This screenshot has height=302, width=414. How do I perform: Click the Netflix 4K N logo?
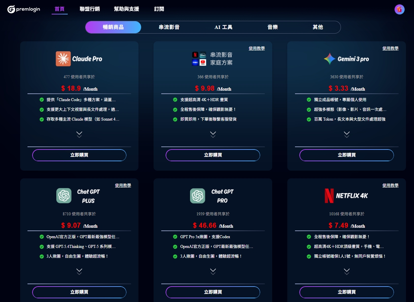point(329,196)
